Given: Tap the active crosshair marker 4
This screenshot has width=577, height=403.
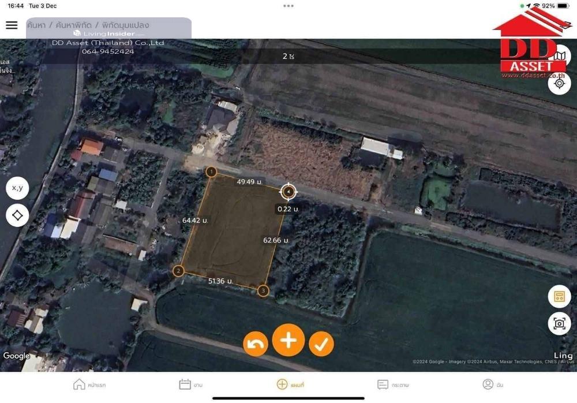Looking at the screenshot, I should pos(288,192).
